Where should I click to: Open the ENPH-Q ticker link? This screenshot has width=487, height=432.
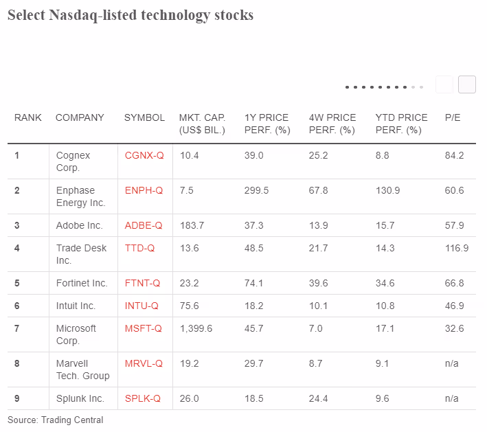point(144,190)
